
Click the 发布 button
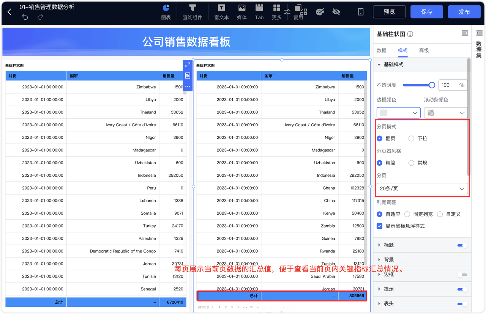[464, 12]
